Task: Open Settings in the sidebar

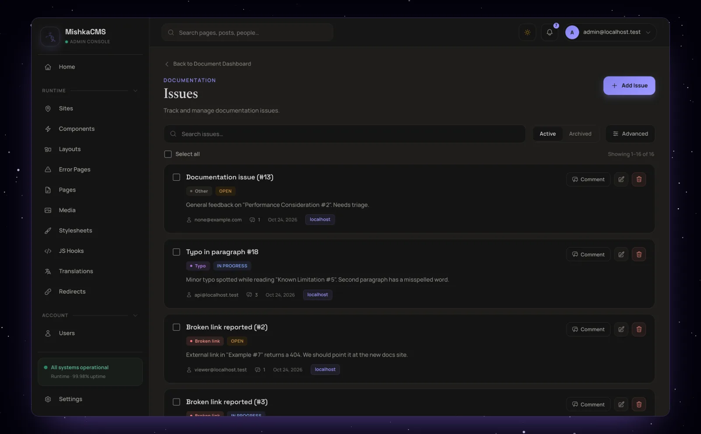Action: point(90,399)
